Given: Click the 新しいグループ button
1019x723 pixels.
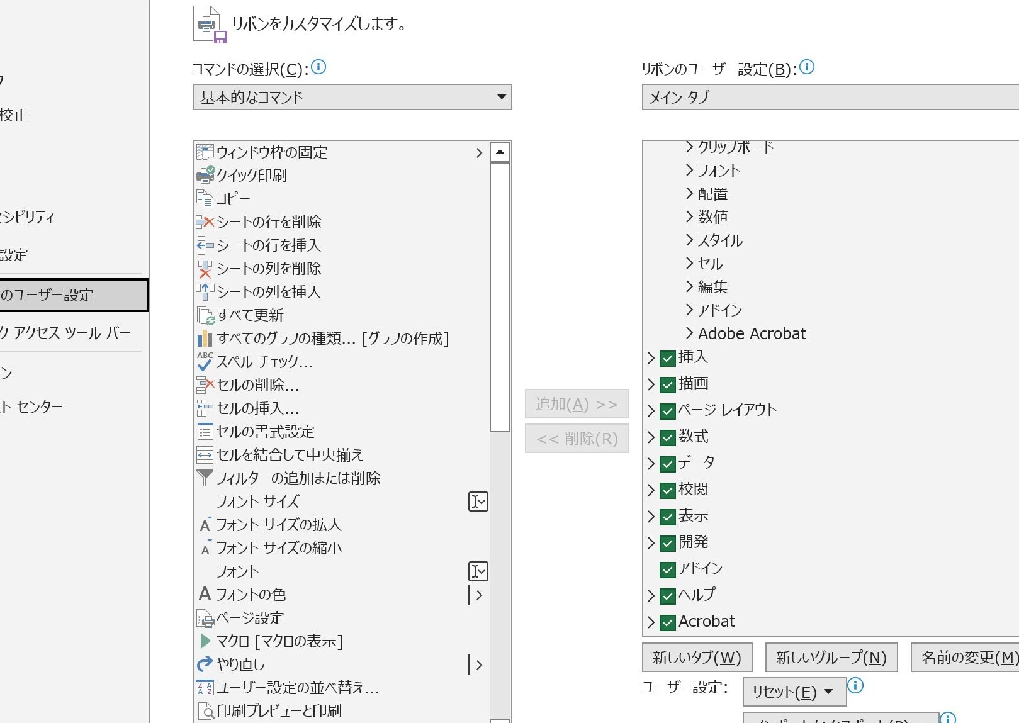Looking at the screenshot, I should point(831,658).
